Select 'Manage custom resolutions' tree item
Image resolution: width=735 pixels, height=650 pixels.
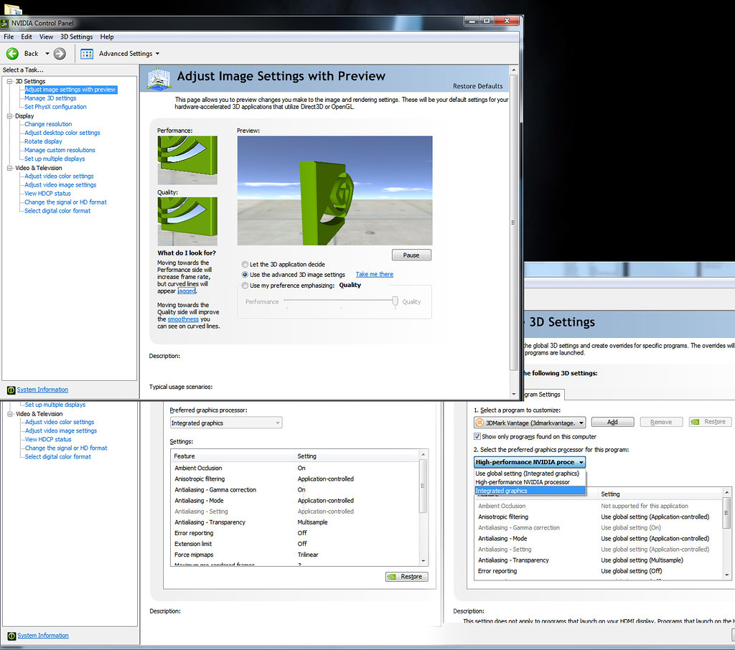click(x=60, y=151)
